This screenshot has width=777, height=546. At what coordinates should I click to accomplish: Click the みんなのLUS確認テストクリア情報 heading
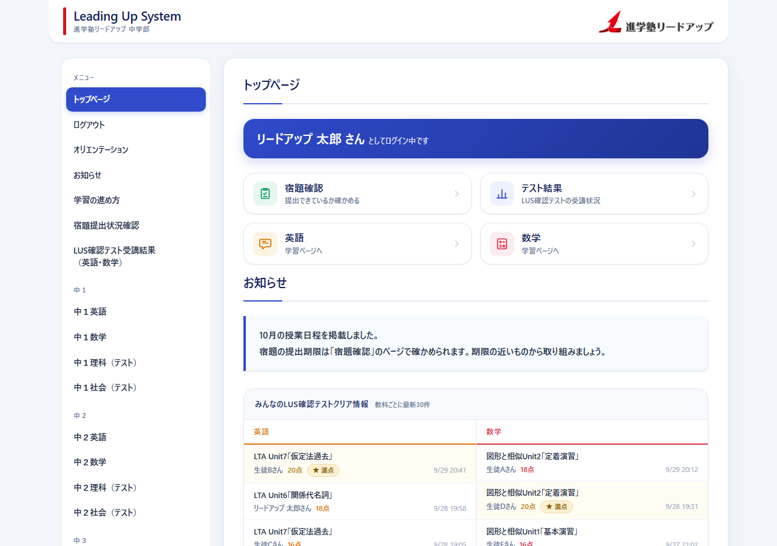click(311, 404)
